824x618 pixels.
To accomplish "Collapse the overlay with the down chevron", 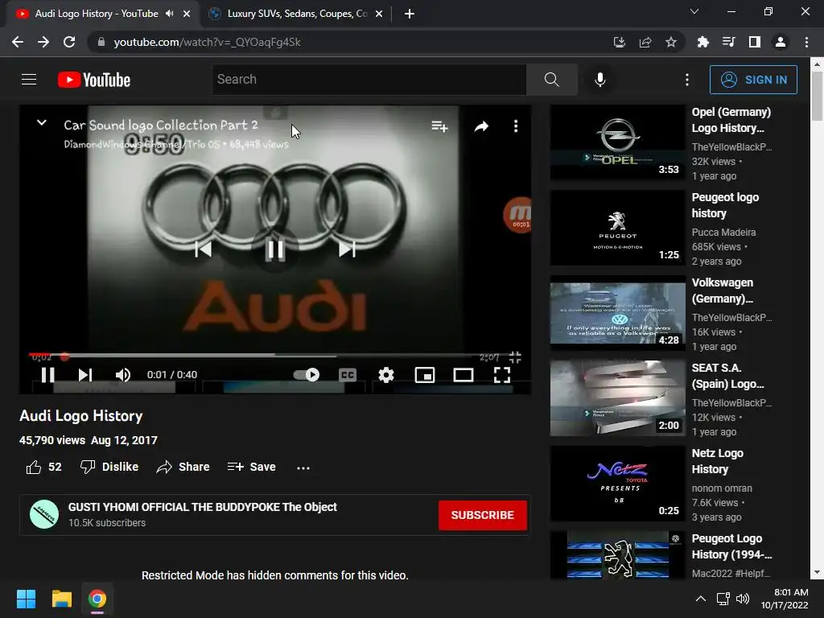I will [42, 123].
